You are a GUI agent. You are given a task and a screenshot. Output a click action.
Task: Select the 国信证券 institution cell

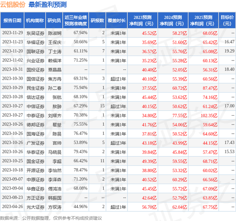pyautogui.click(x=35, y=79)
